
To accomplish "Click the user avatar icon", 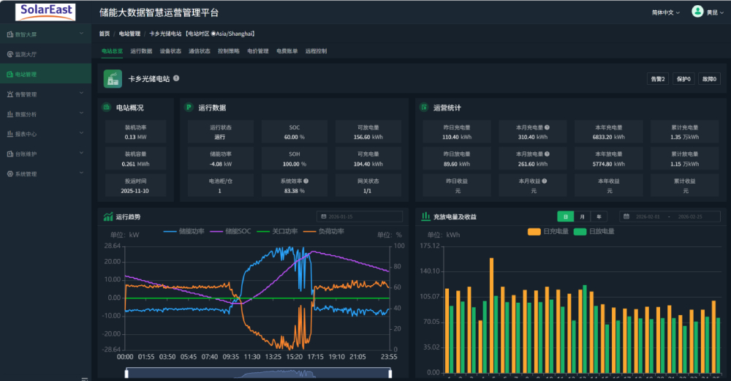I will tap(697, 12).
